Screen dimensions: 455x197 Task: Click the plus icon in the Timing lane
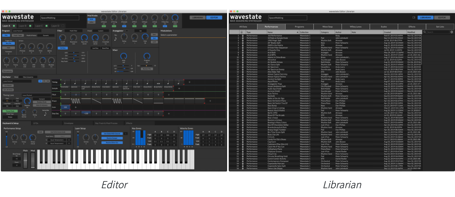190,83
